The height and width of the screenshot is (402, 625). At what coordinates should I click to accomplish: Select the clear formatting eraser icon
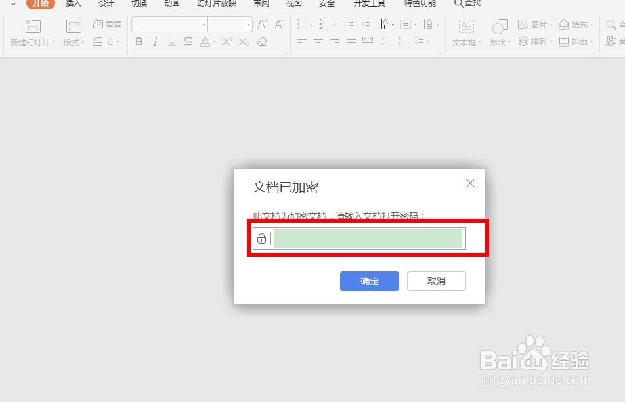(x=261, y=41)
